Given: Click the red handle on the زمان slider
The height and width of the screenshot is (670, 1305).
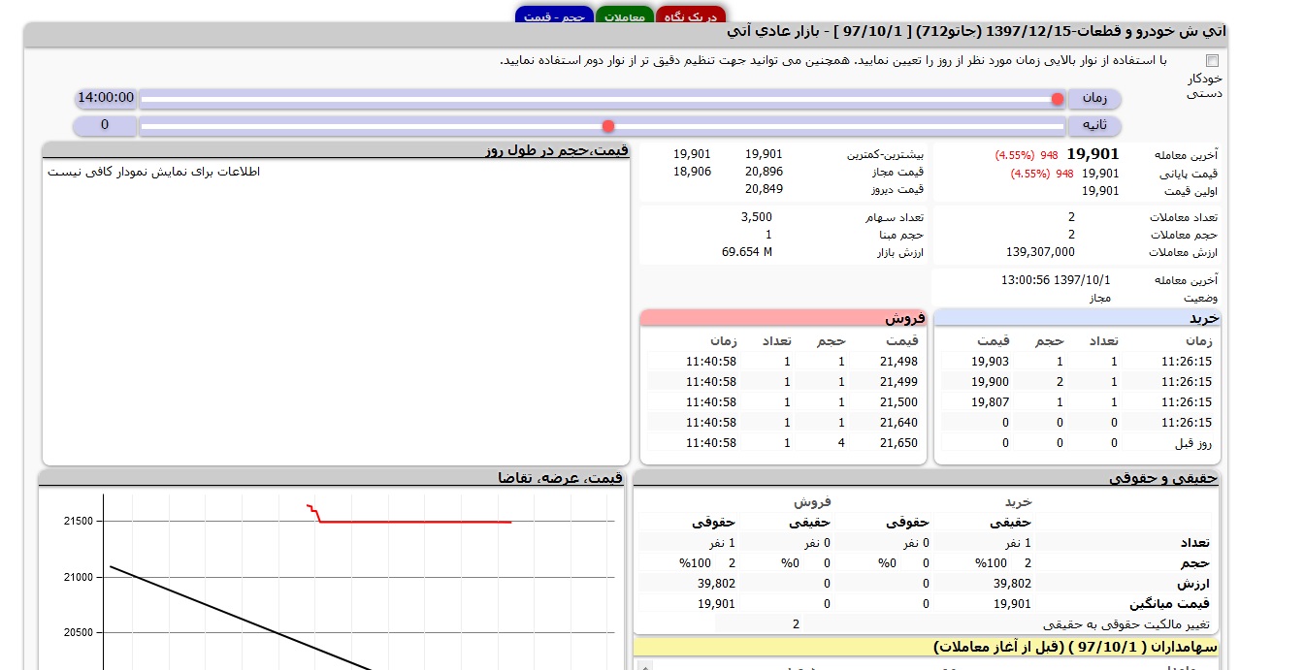Looking at the screenshot, I should (1057, 99).
